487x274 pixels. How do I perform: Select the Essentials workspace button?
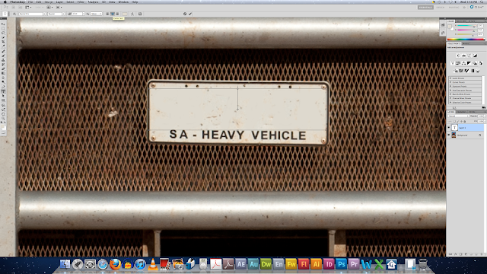(x=425, y=7)
